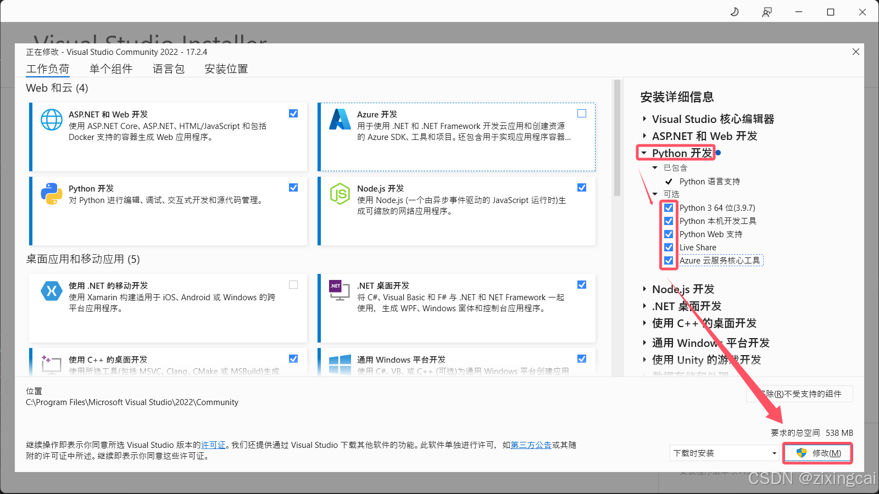This screenshot has height=494, width=879.
Task: Collapse the 已包含 section
Action: tap(655, 168)
